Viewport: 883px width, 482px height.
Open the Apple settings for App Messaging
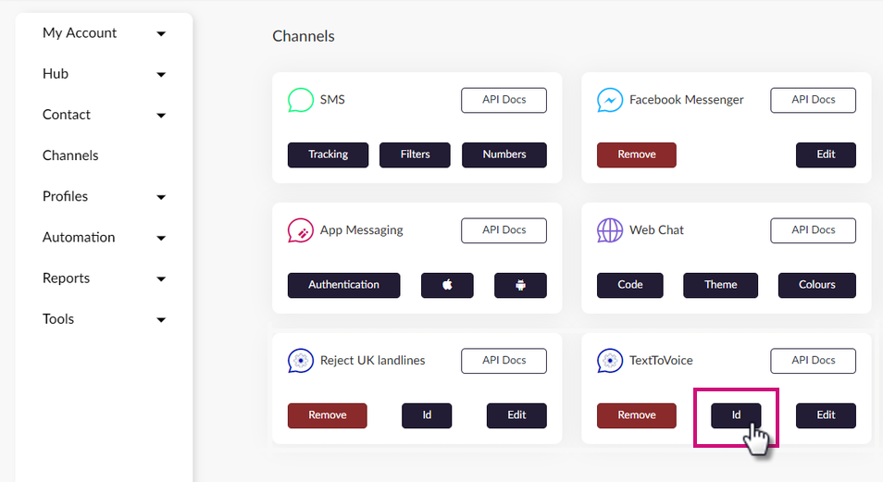pyautogui.click(x=447, y=285)
